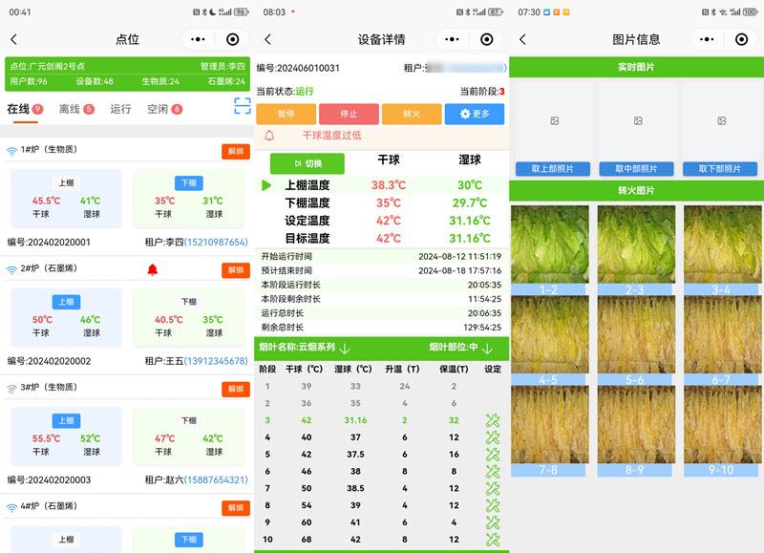Click the red alarm bell on 2#炉
The height and width of the screenshot is (553, 764).
[153, 270]
